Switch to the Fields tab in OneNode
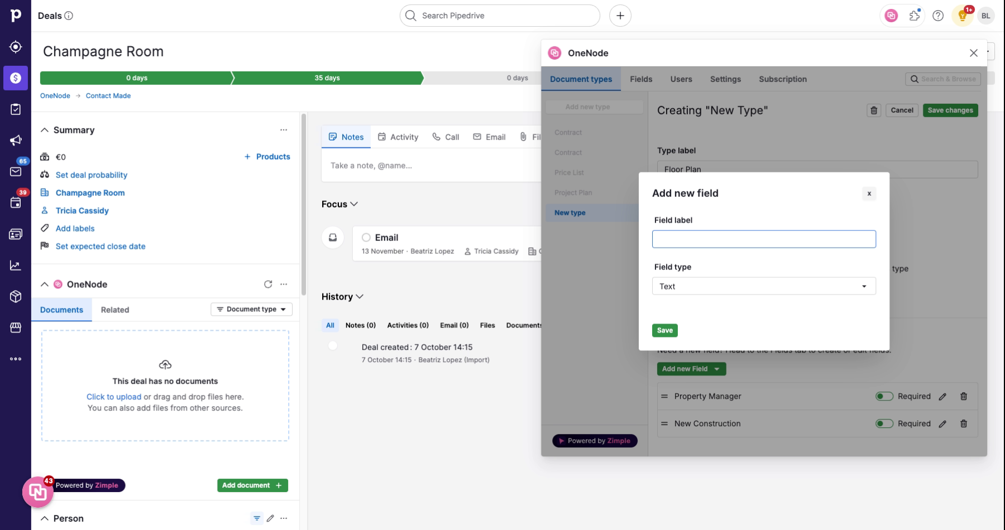This screenshot has width=1005, height=530. (x=641, y=79)
